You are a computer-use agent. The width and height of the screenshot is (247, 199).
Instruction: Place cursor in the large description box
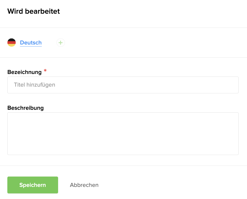[123, 134]
